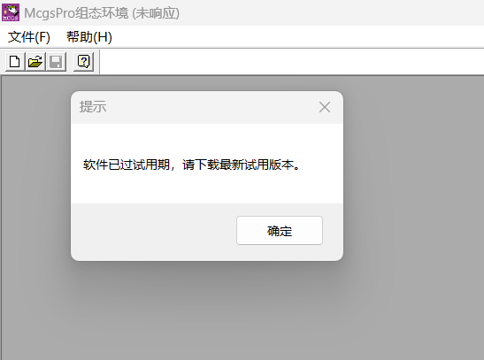The image size is (484, 360).
Task: Open a project via the folder icon
Action: point(35,62)
